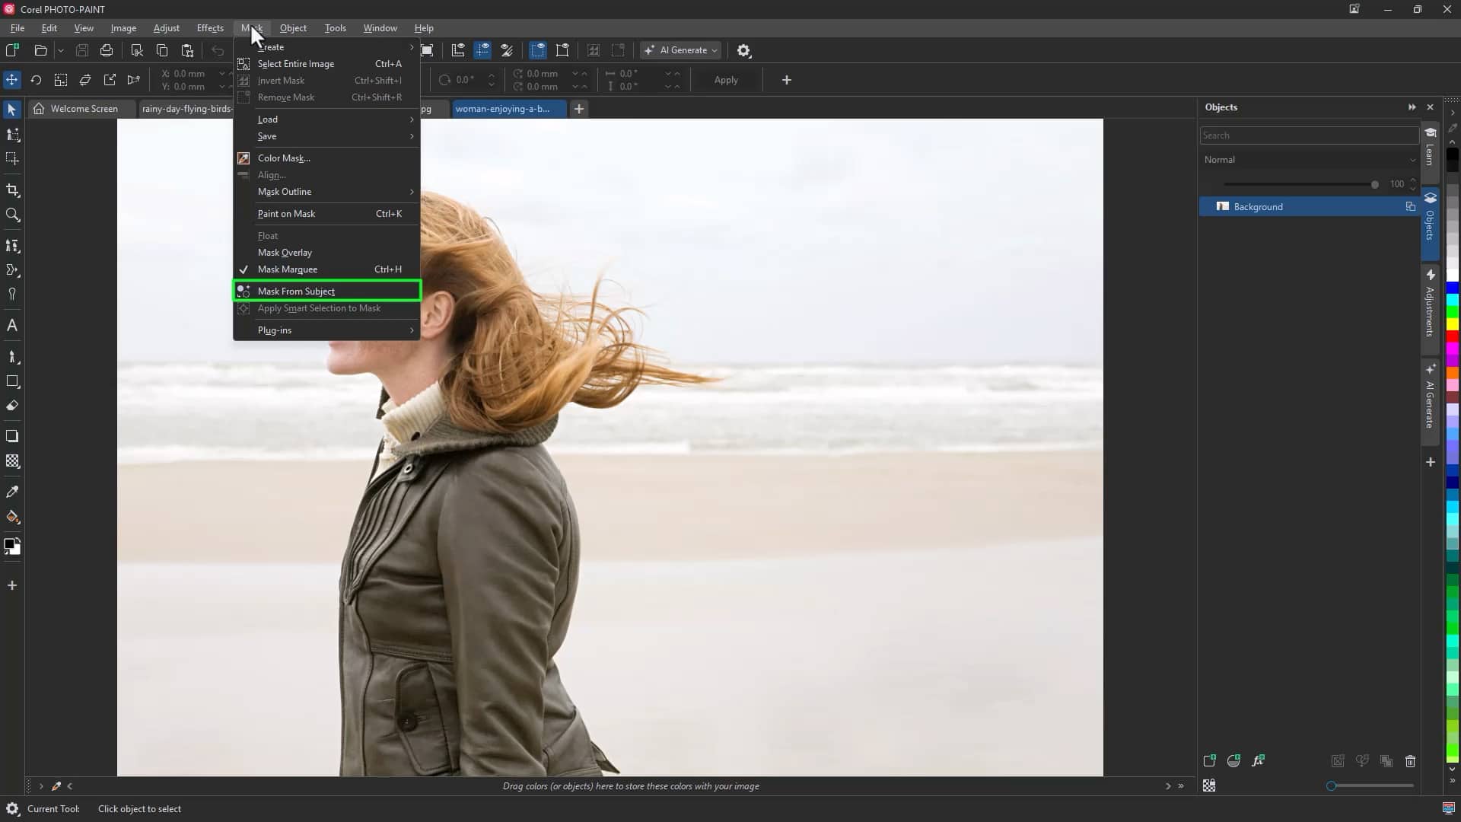1461x822 pixels.
Task: Open the AI Generate dropdown
Action: 680,50
